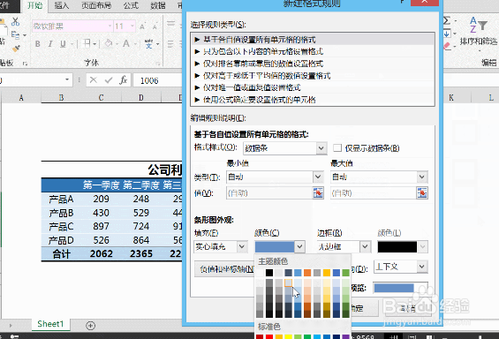
Task: Enable 仅显示数据条 checkbox
Action: pos(337,148)
